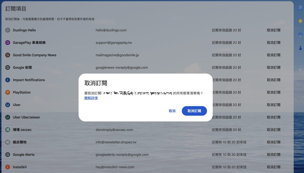Screen dimensions: 304x173
Task: Select the Good Smile Company News name
Action: click(x=35, y=55)
